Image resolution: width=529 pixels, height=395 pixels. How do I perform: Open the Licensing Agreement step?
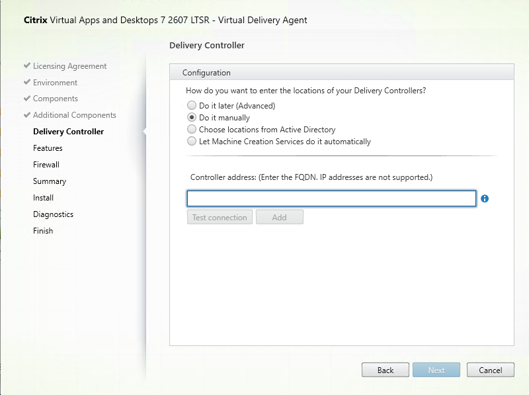pyautogui.click(x=70, y=66)
